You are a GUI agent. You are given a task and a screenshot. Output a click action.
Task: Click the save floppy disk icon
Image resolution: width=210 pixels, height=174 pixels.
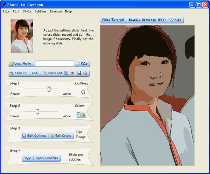[79, 73]
